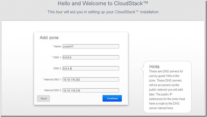Screen dimensions: 207x117
Task: Focus the Internal DNS 2 field with 10.10.116.216
Action: coord(90,90)
